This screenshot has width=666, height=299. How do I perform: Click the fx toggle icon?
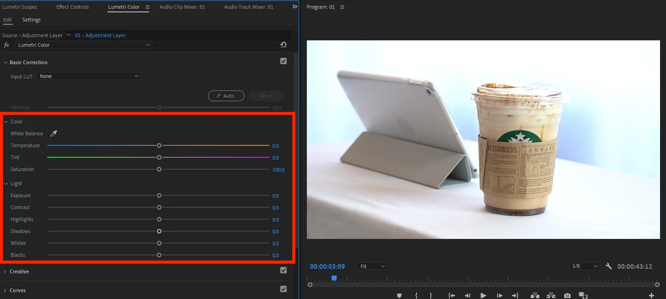coord(6,45)
